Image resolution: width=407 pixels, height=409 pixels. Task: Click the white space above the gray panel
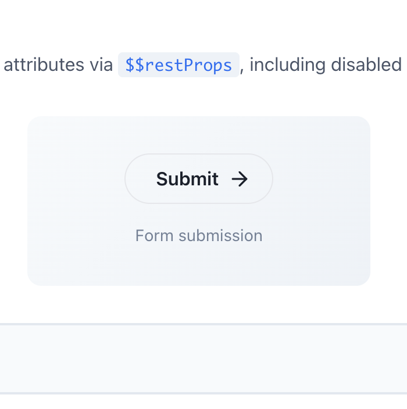(x=203, y=305)
